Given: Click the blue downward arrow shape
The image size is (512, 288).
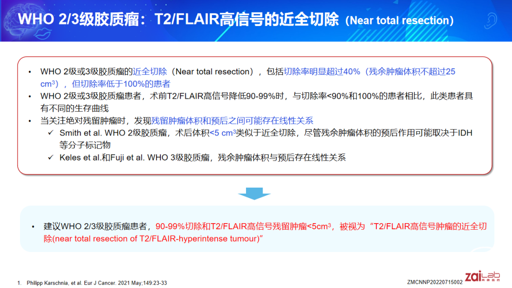Looking at the screenshot, I should pos(255,193).
